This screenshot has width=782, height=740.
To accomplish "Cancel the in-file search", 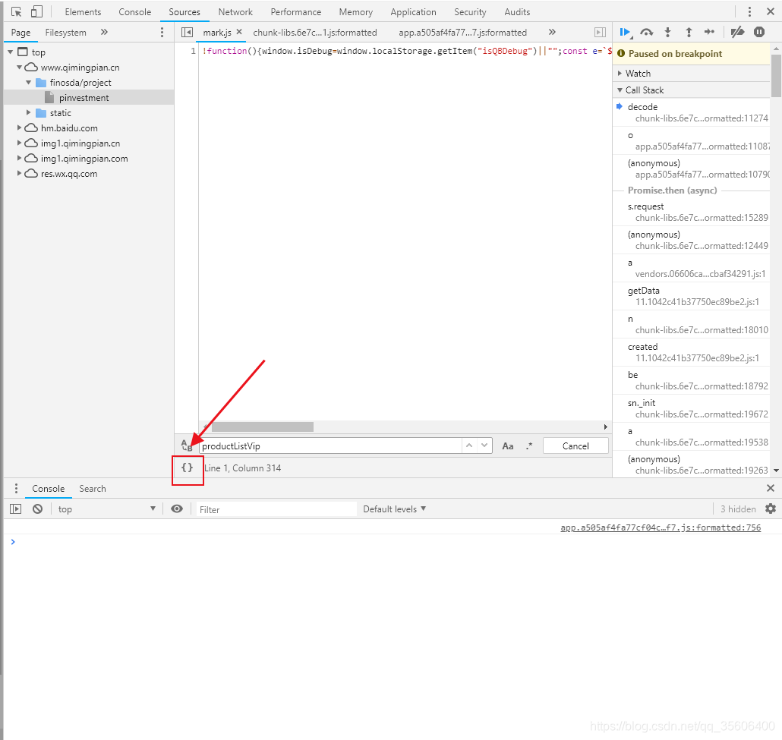I will 575,446.
